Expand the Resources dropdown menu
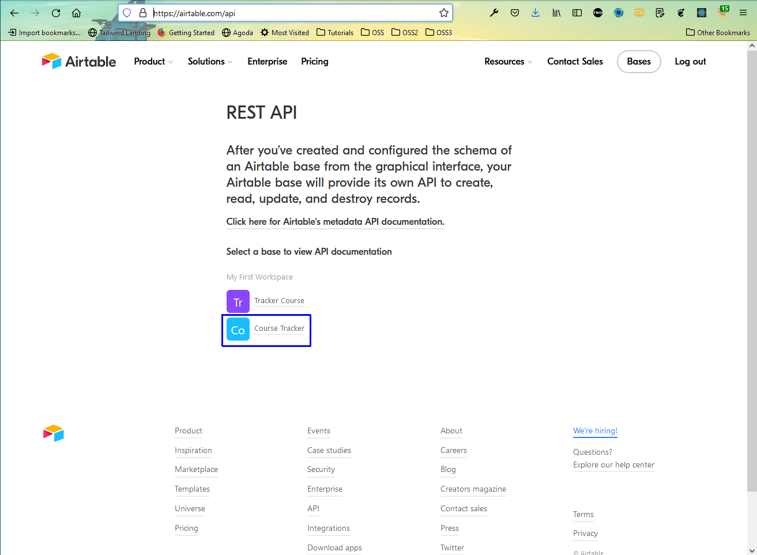This screenshot has width=757, height=555. tap(508, 61)
